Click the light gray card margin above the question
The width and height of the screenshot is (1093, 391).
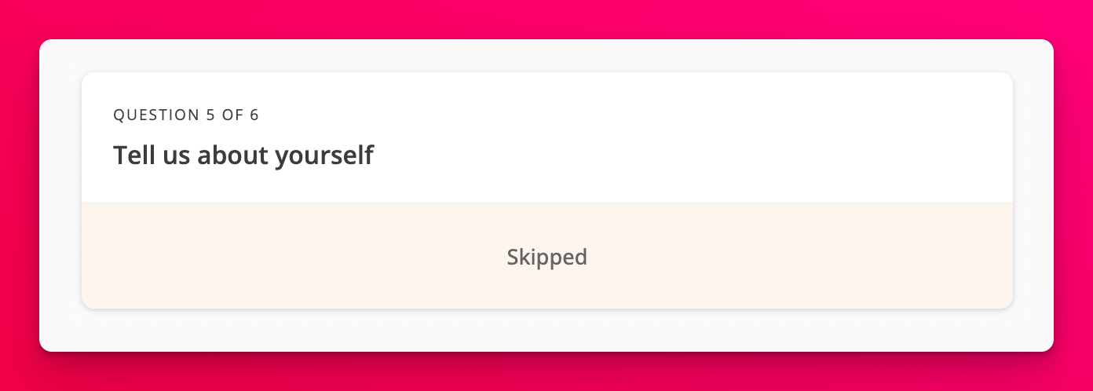(x=546, y=56)
